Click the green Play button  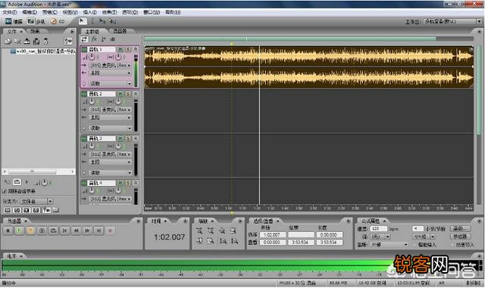[19, 231]
